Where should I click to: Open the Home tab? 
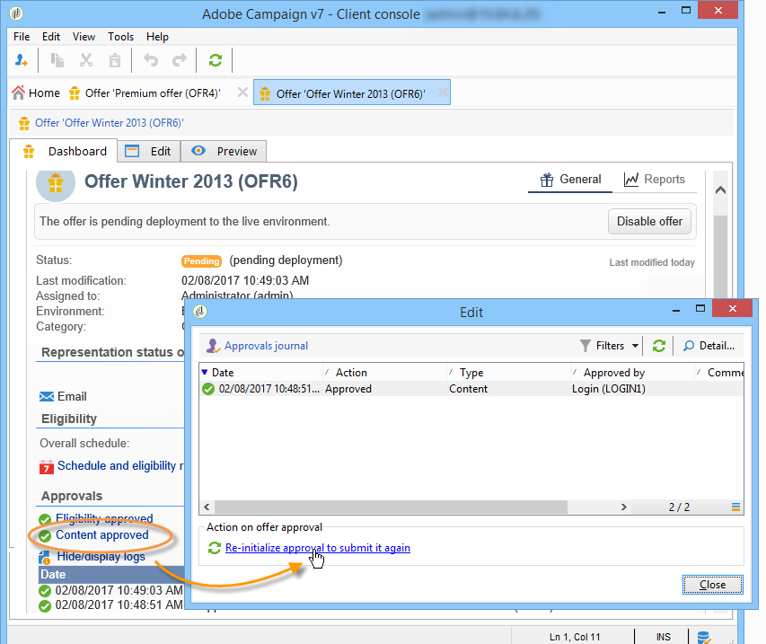pyautogui.click(x=36, y=93)
